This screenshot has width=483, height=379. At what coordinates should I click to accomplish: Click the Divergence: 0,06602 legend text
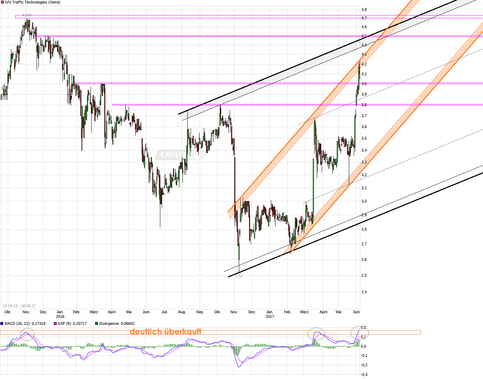point(117,323)
